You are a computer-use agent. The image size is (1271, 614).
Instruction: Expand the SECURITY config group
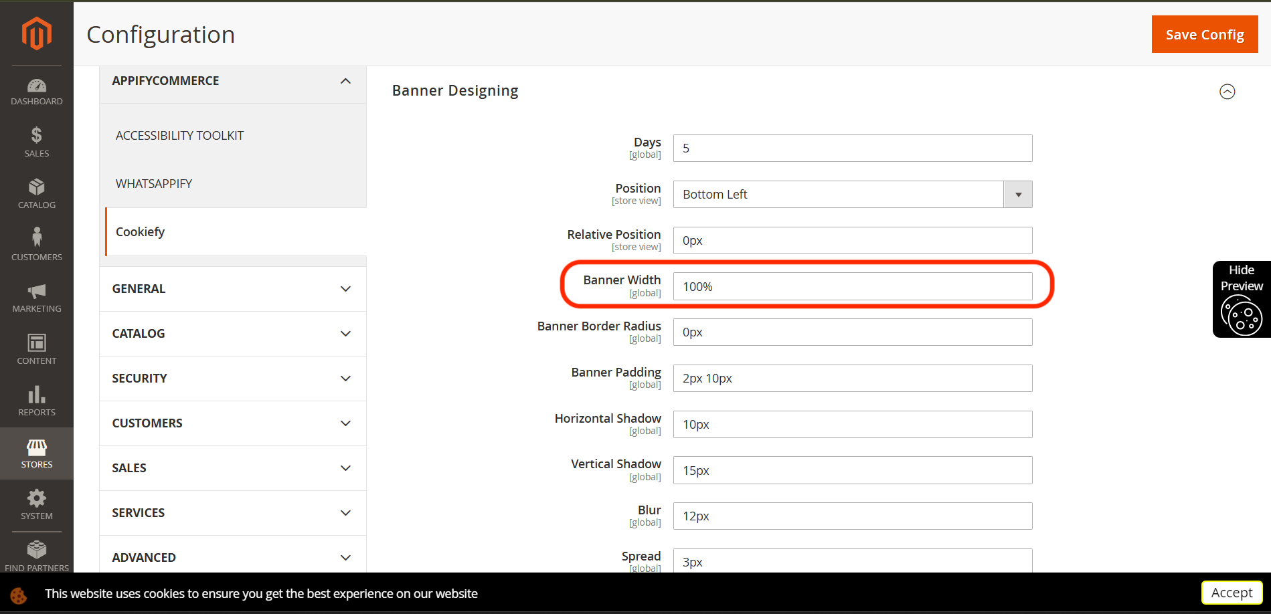[x=233, y=379]
